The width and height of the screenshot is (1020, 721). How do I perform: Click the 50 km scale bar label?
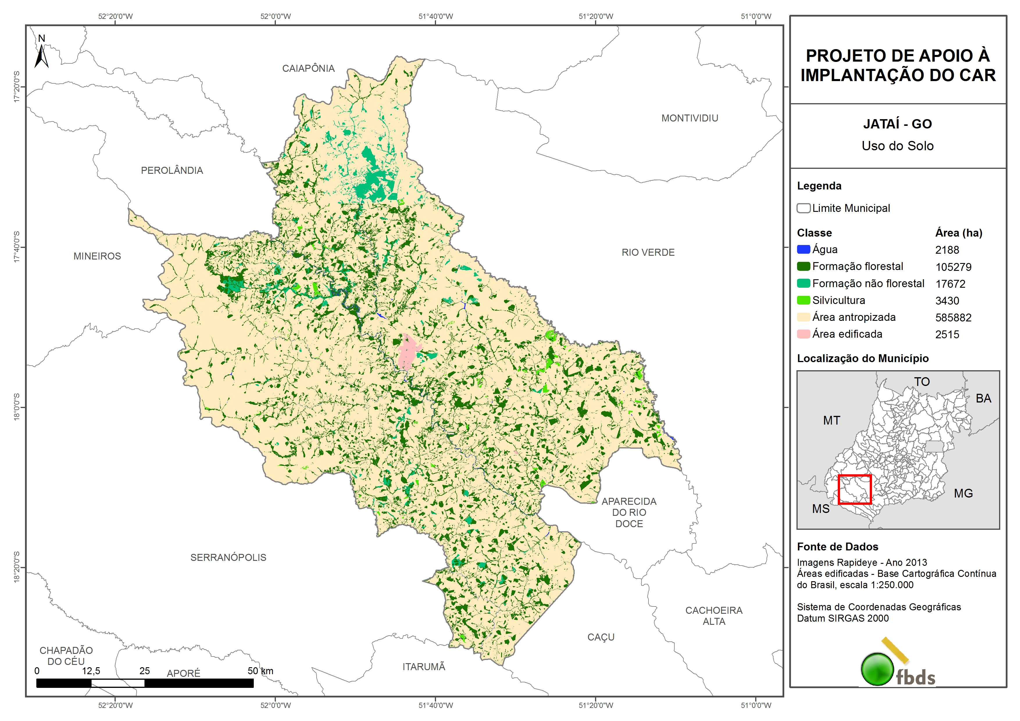[260, 671]
